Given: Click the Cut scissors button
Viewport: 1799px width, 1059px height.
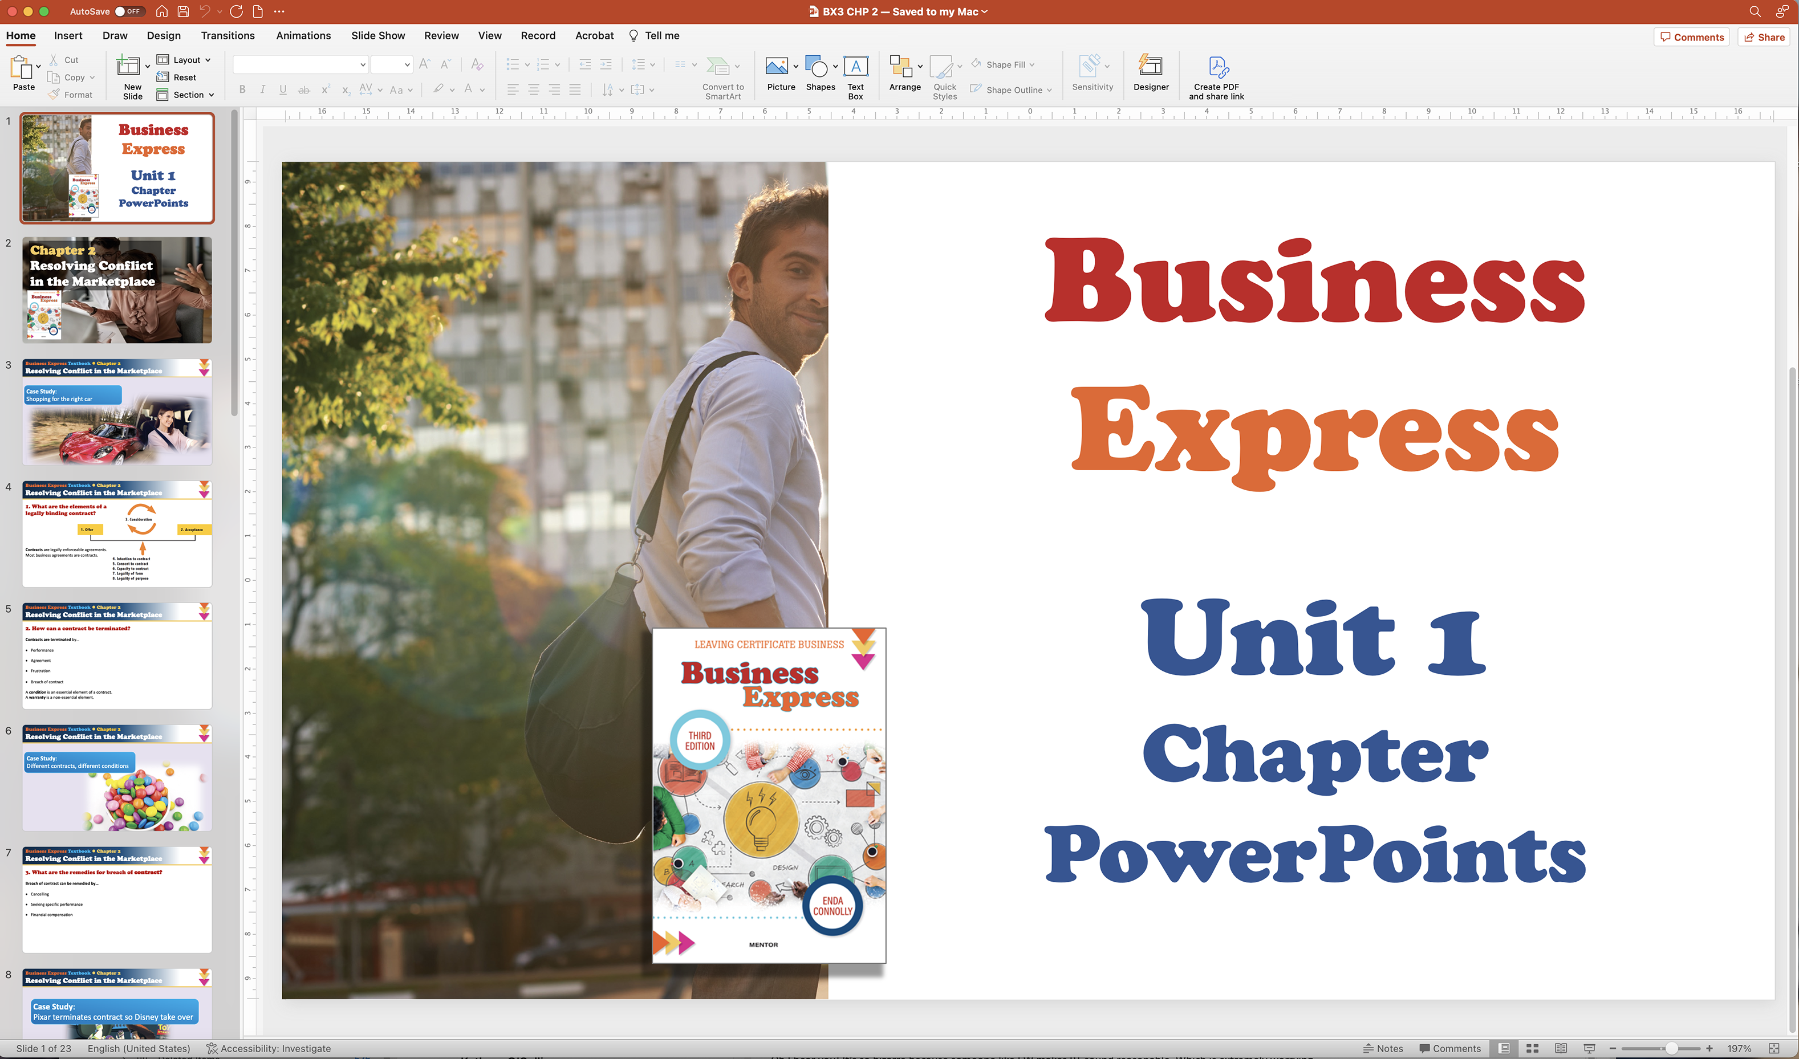Looking at the screenshot, I should 63,60.
